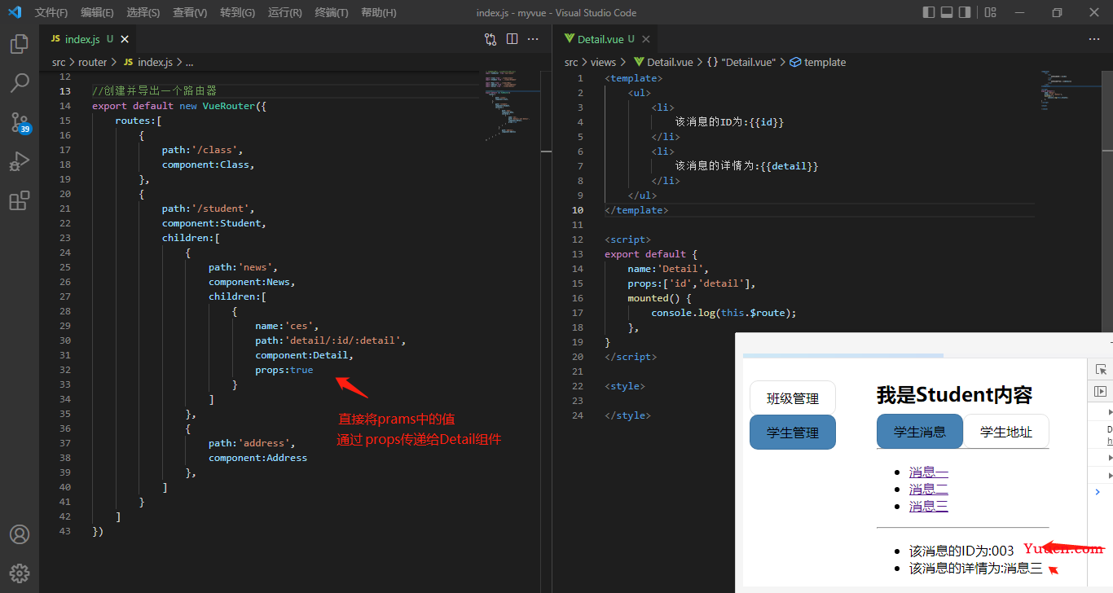Click the VS Code logo icon
The width and height of the screenshot is (1113, 593).
(x=15, y=12)
